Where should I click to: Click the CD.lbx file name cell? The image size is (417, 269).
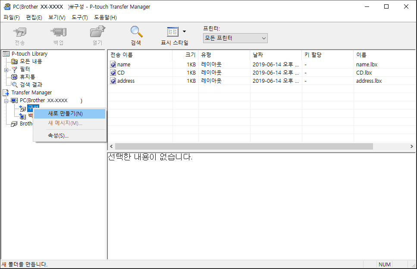pyautogui.click(x=364, y=73)
